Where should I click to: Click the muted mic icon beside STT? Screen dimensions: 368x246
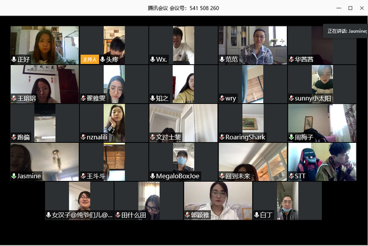291,176
